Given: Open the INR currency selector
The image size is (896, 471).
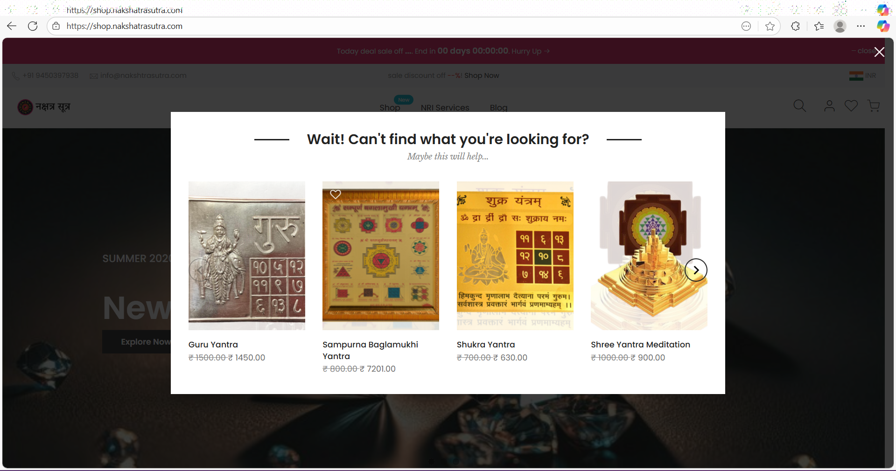Looking at the screenshot, I should point(862,76).
